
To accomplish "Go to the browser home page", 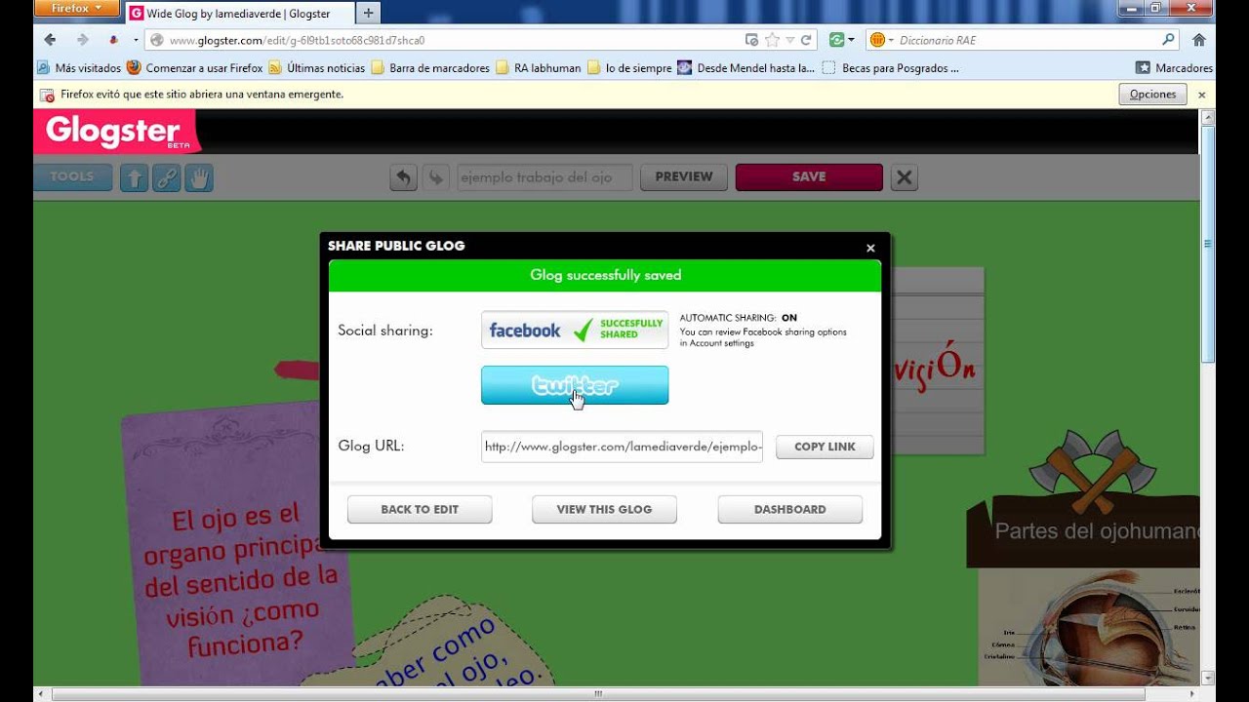I will 1199,40.
